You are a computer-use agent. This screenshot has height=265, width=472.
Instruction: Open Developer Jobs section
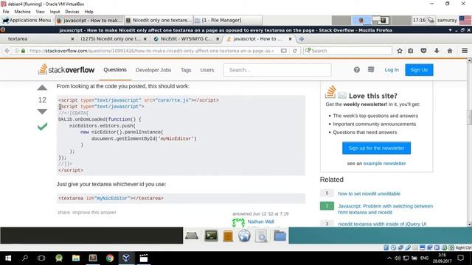[x=153, y=70]
